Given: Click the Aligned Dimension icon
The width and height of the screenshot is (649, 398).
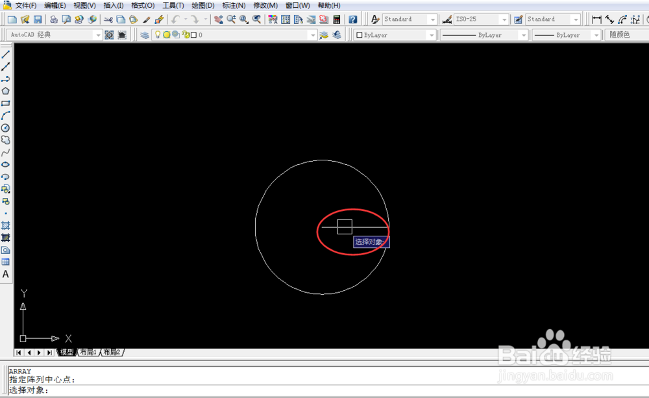Looking at the screenshot, I should click(609, 19).
